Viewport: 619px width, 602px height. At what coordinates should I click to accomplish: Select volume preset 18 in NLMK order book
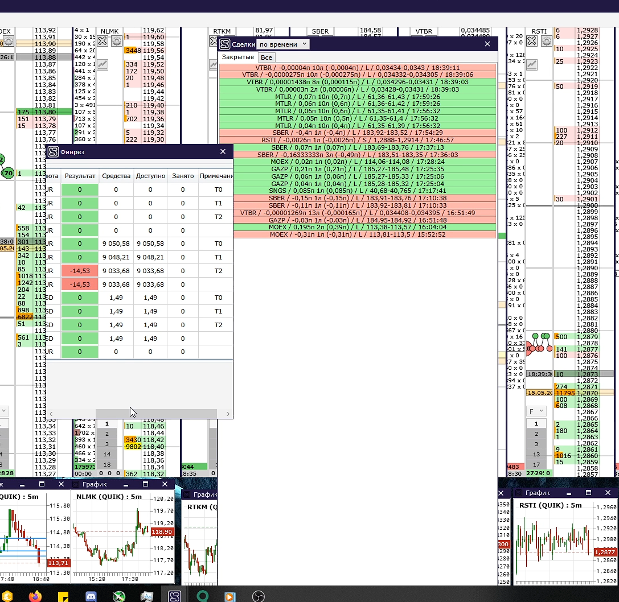(106, 465)
